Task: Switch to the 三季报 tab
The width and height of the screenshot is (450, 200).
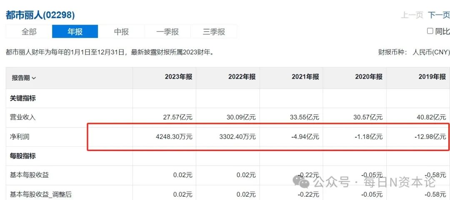Action: tap(214, 32)
